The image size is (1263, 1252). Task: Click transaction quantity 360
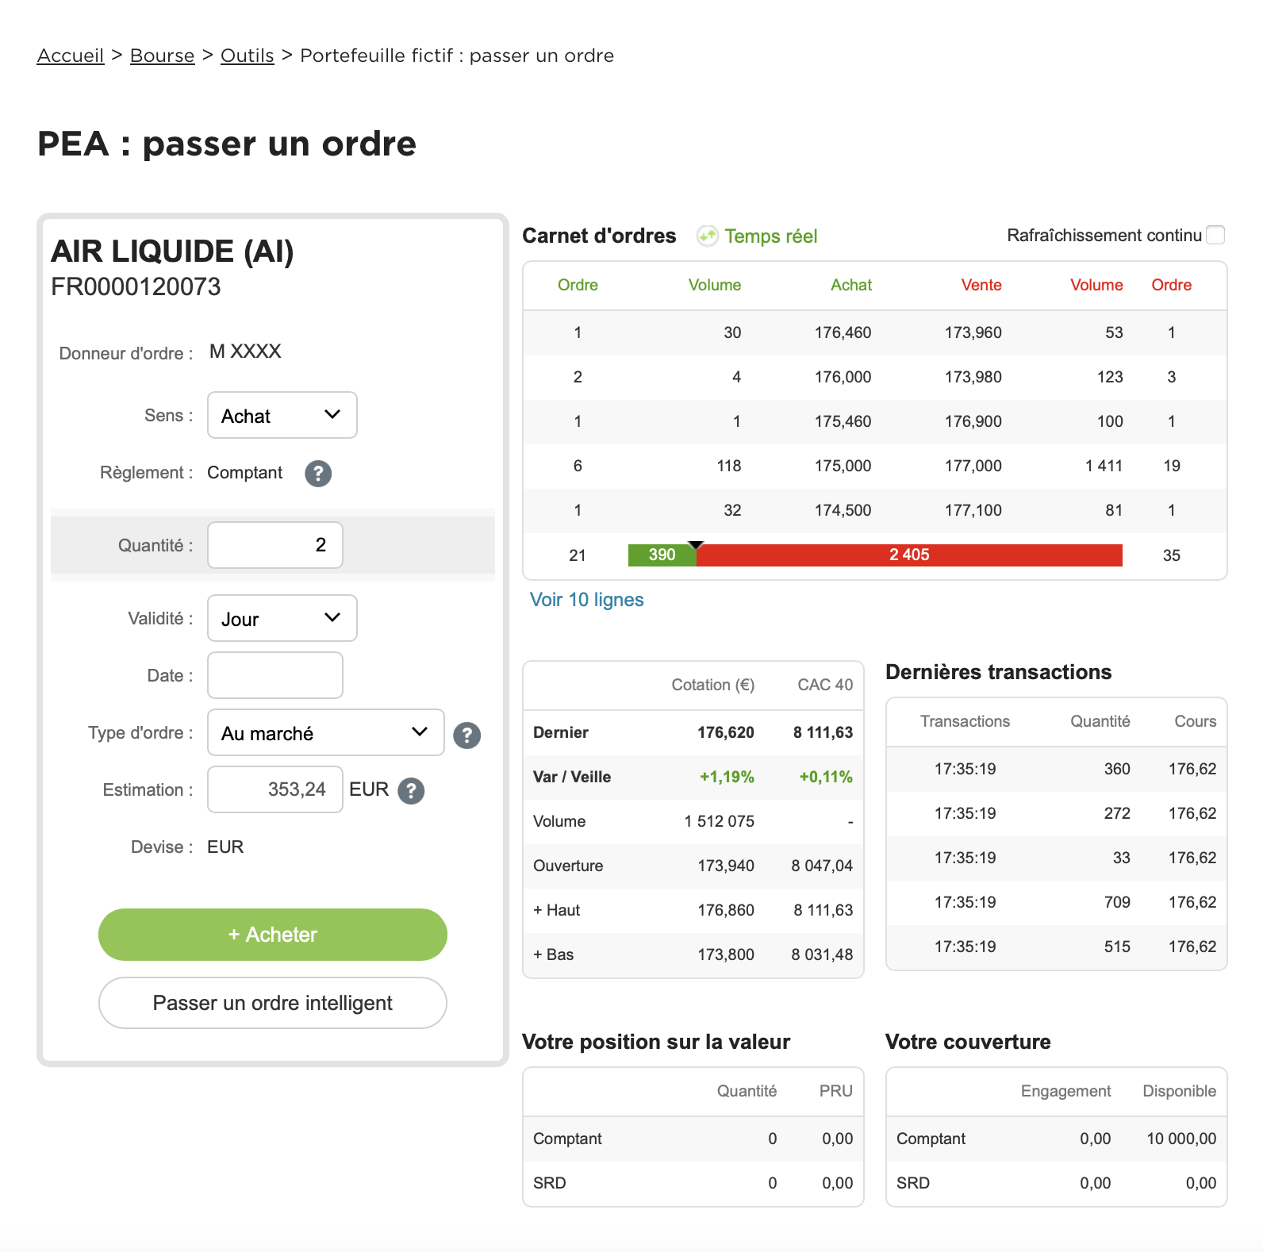point(1117,769)
